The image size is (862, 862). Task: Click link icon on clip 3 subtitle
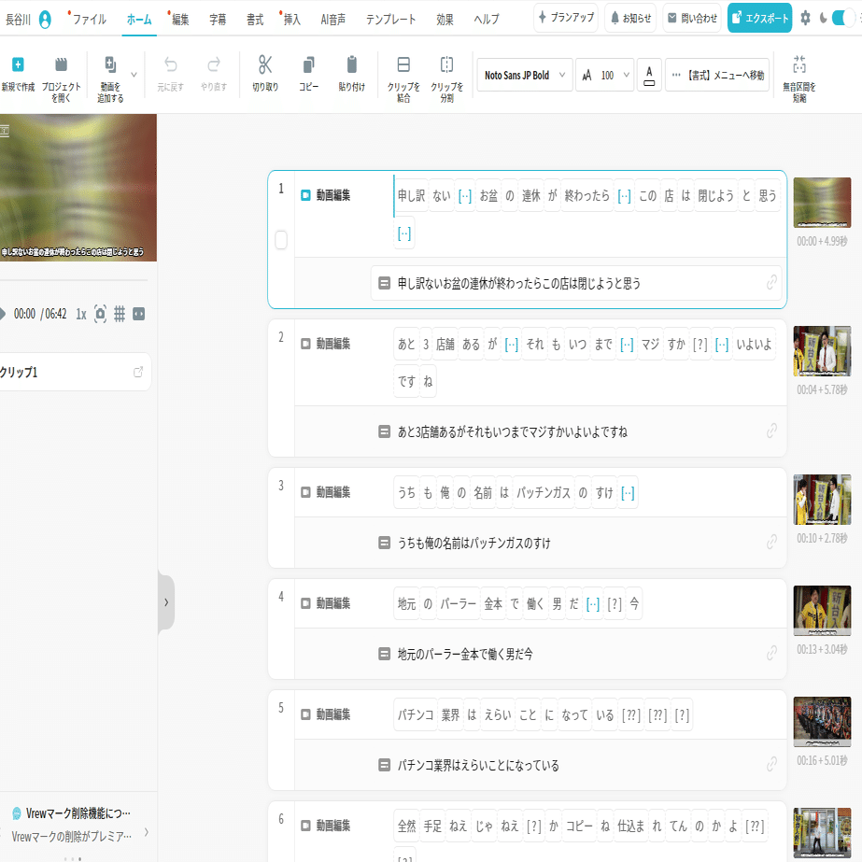pyautogui.click(x=771, y=542)
